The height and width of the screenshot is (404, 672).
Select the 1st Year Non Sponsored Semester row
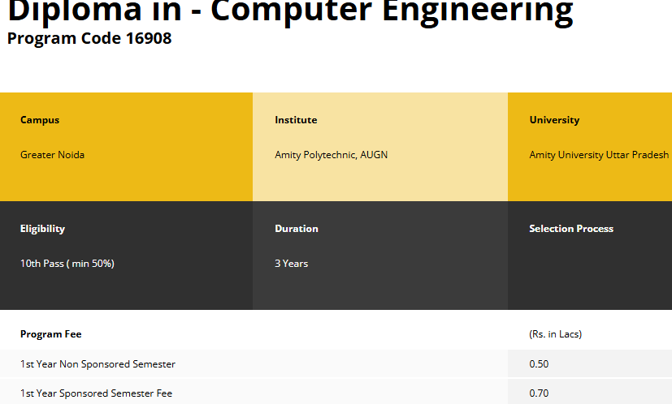tap(98, 364)
